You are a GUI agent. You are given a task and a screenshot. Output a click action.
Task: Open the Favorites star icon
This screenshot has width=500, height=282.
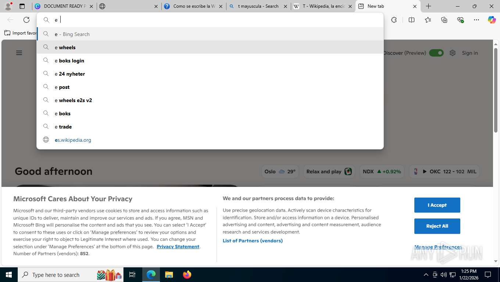(x=428, y=20)
